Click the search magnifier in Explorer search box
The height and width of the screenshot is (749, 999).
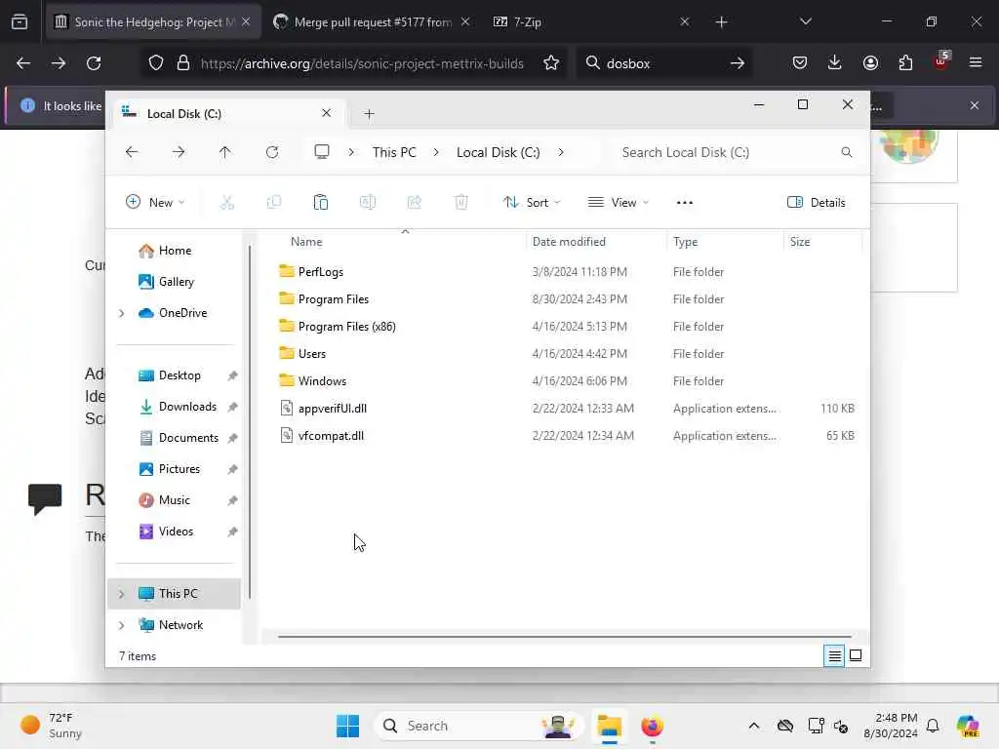click(846, 152)
